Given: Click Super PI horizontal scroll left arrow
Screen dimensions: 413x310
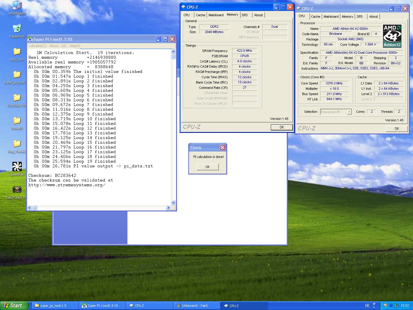Looking at the screenshot, I should tap(29, 208).
